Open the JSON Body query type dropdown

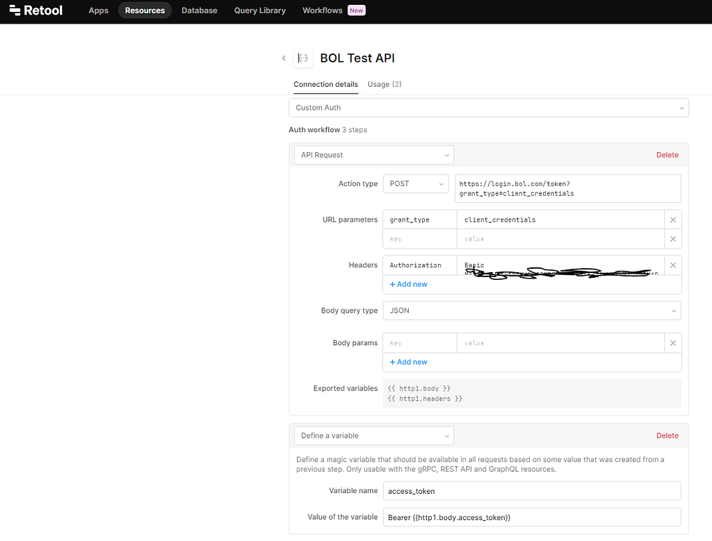pos(532,310)
